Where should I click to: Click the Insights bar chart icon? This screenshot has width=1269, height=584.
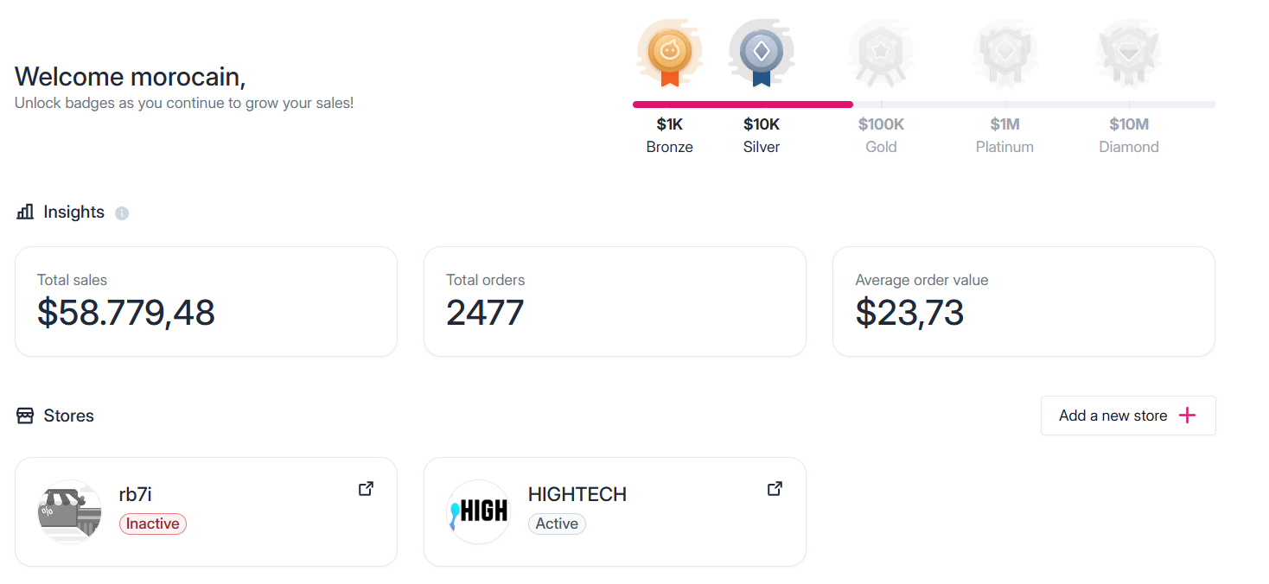click(25, 212)
